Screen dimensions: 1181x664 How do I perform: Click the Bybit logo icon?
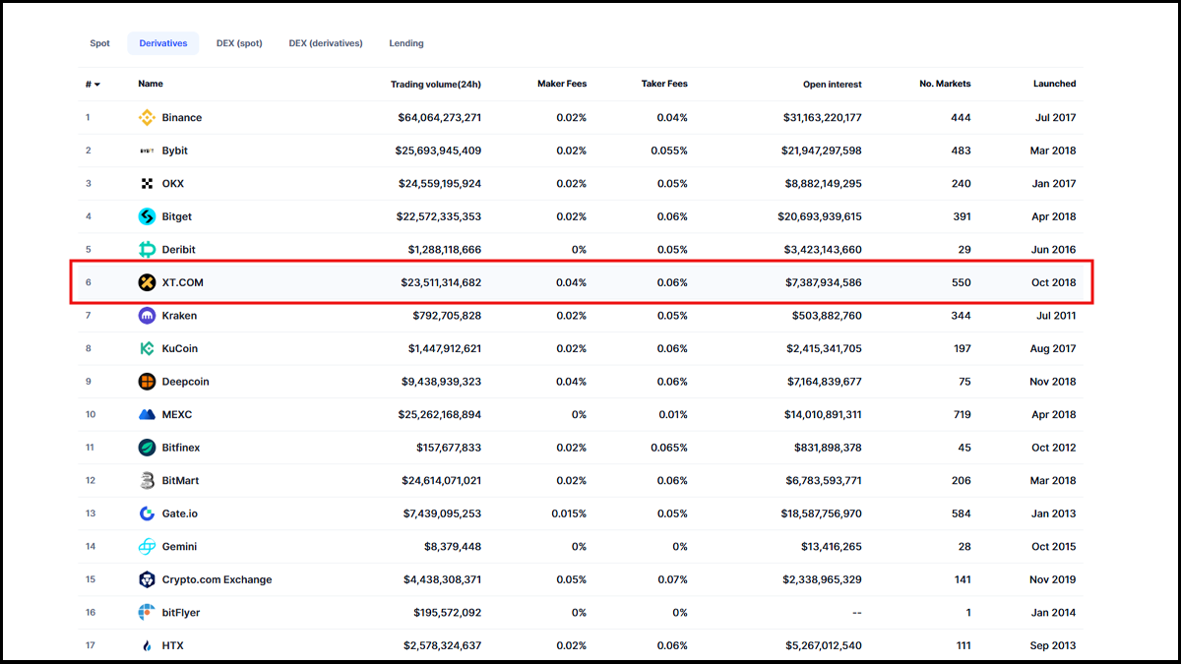[147, 151]
